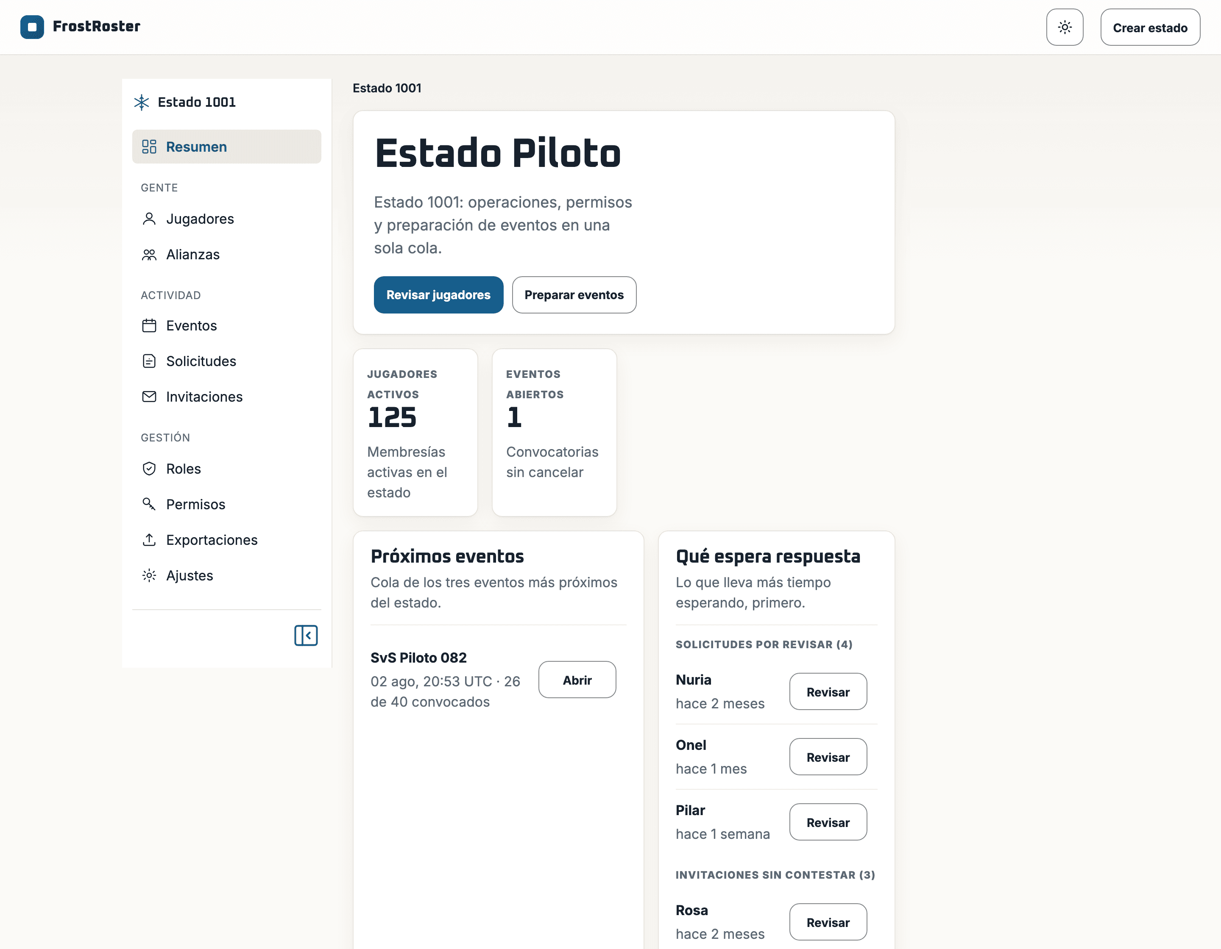Go to Exportaciones
Screen dimensions: 1221x949
[226, 540]
